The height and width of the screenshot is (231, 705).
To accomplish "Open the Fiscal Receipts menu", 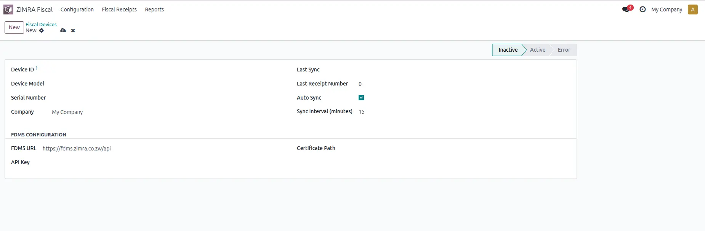I will point(119,9).
